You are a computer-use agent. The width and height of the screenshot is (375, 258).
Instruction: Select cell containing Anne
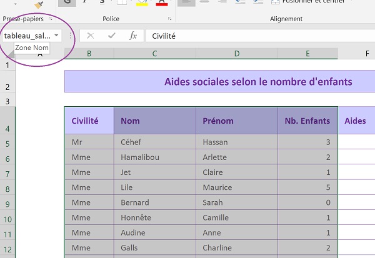point(237,232)
